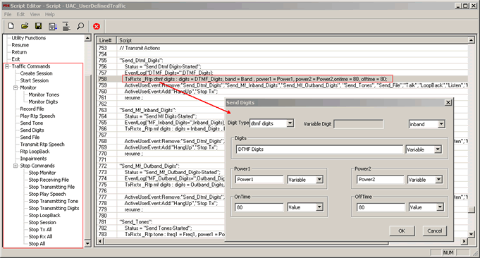Open the File menu
The height and width of the screenshot is (258, 480).
pyautogui.click(x=8, y=14)
